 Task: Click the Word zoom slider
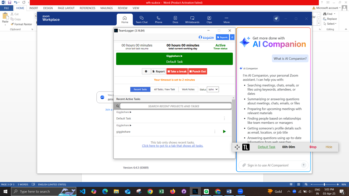tap(325, 185)
